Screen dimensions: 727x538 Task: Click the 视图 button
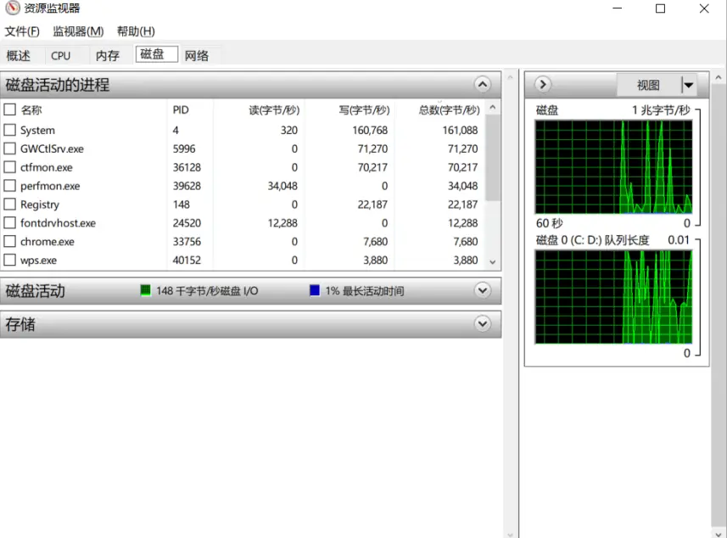[648, 85]
